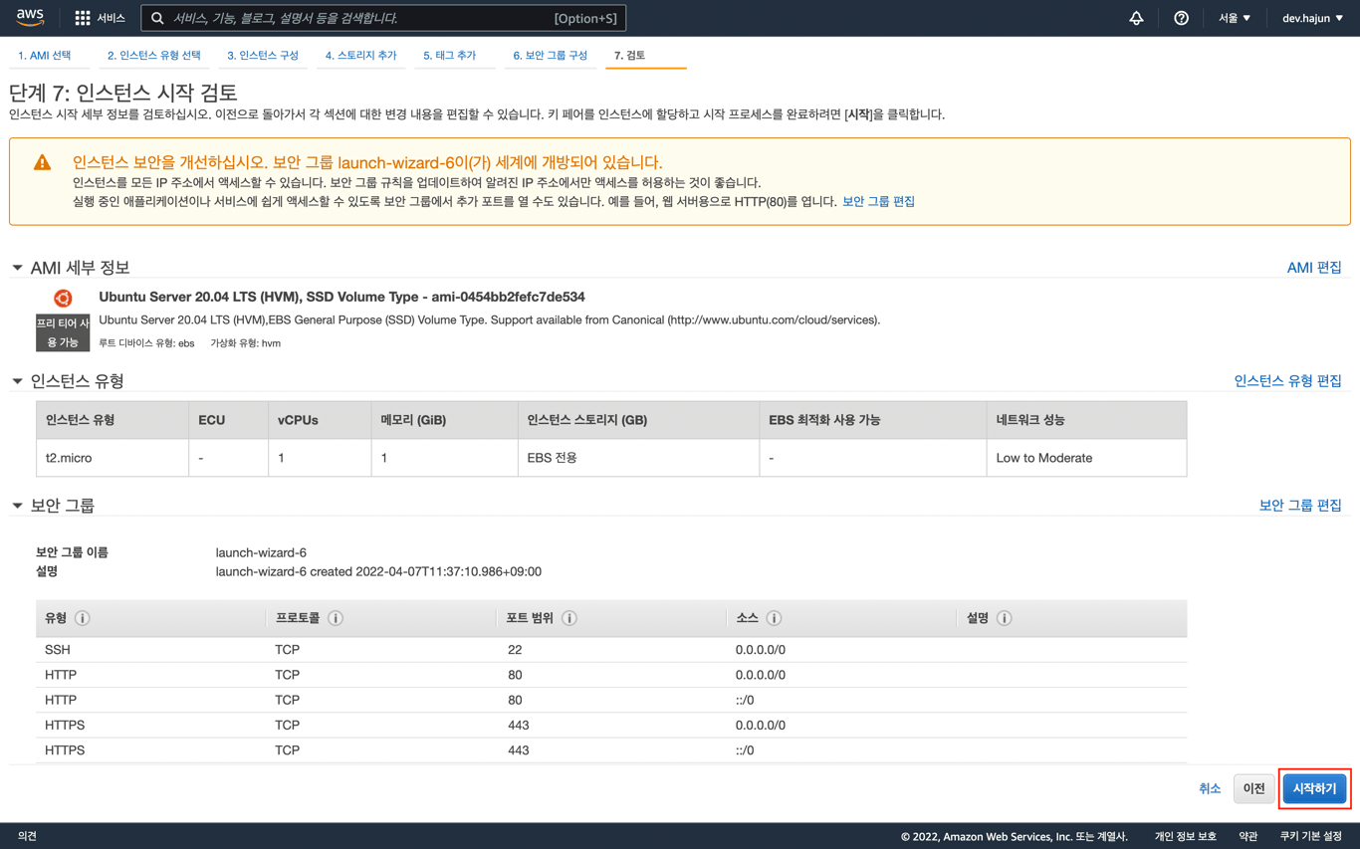The width and height of the screenshot is (1360, 849).
Task: Click the 시작하기 launch button
Action: pyautogui.click(x=1314, y=788)
